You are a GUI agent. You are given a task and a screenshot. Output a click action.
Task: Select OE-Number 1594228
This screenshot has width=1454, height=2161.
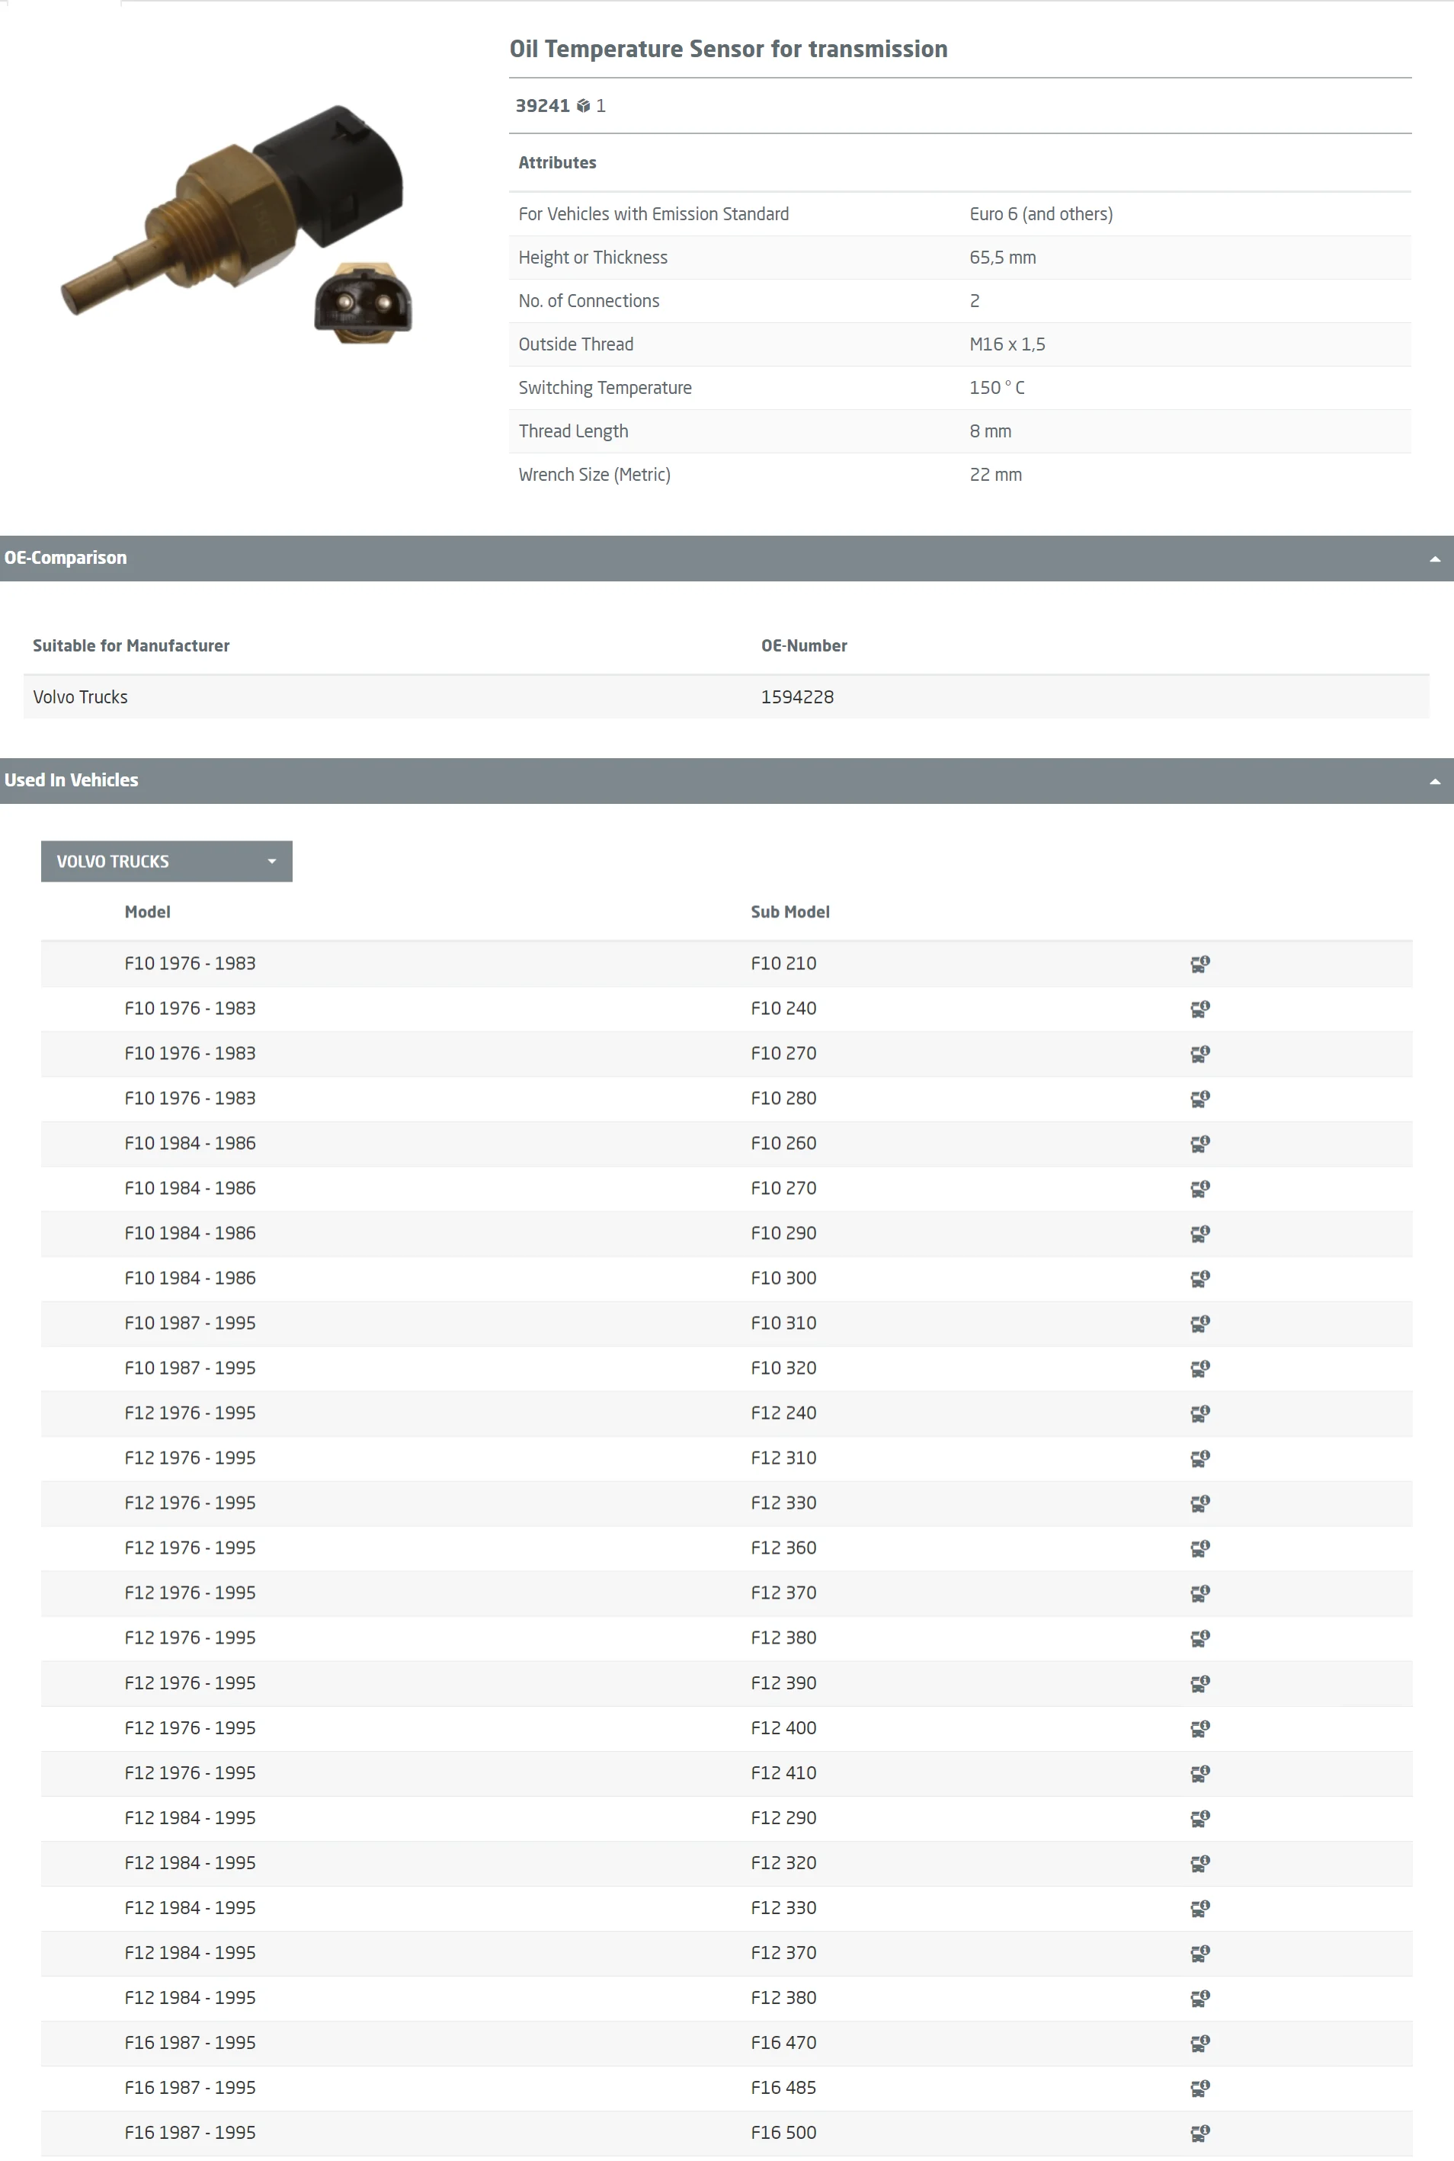pyautogui.click(x=797, y=697)
